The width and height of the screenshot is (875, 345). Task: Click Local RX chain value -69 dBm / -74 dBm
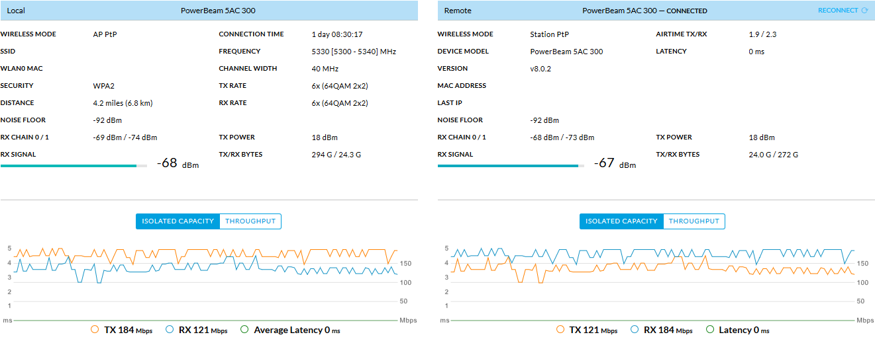click(125, 137)
